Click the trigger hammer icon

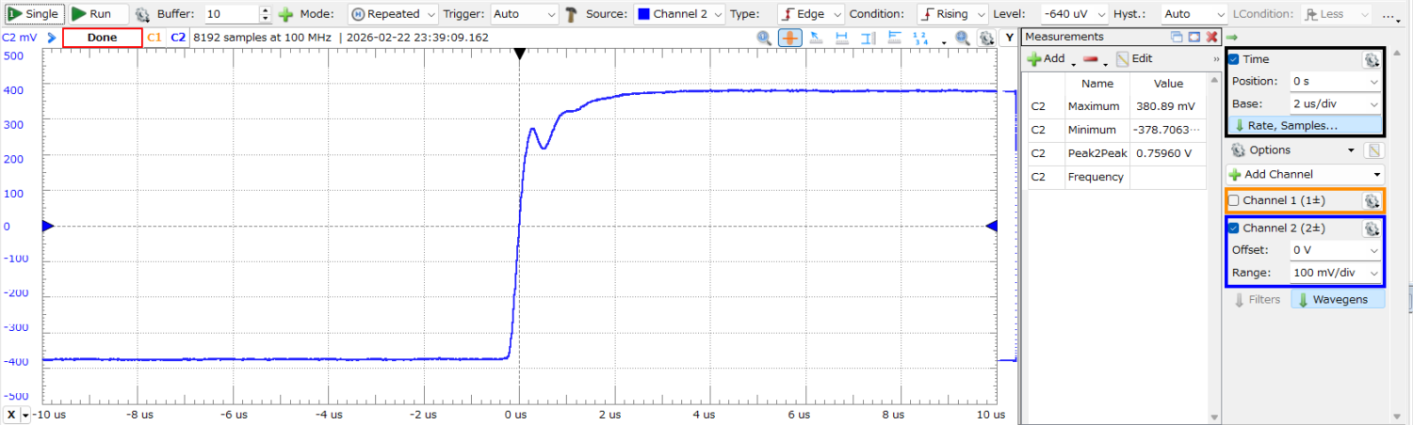pos(571,15)
